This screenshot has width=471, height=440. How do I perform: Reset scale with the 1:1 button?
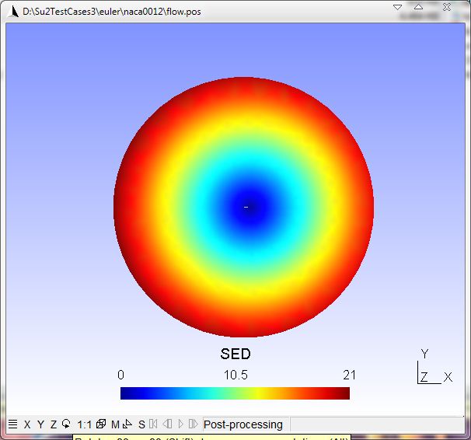pyautogui.click(x=85, y=424)
